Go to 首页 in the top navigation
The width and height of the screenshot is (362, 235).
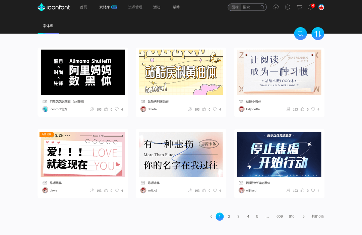pyautogui.click(x=83, y=7)
